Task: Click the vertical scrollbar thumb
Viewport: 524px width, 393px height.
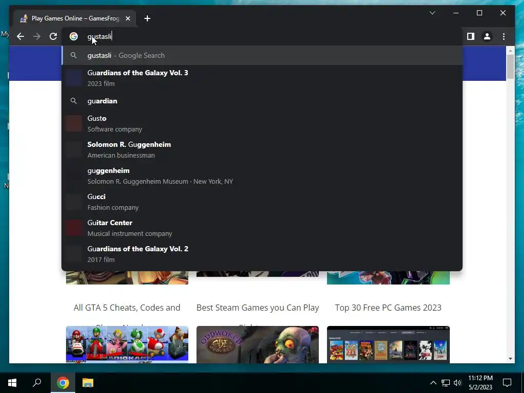Action: pos(510,67)
